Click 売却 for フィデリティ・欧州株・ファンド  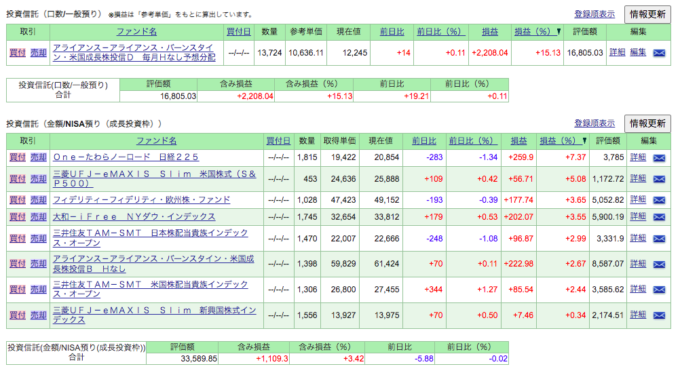tap(38, 199)
